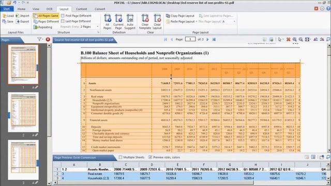Click Clear Template
This screenshot has height=186, width=331.
pyautogui.click(x=145, y=22)
